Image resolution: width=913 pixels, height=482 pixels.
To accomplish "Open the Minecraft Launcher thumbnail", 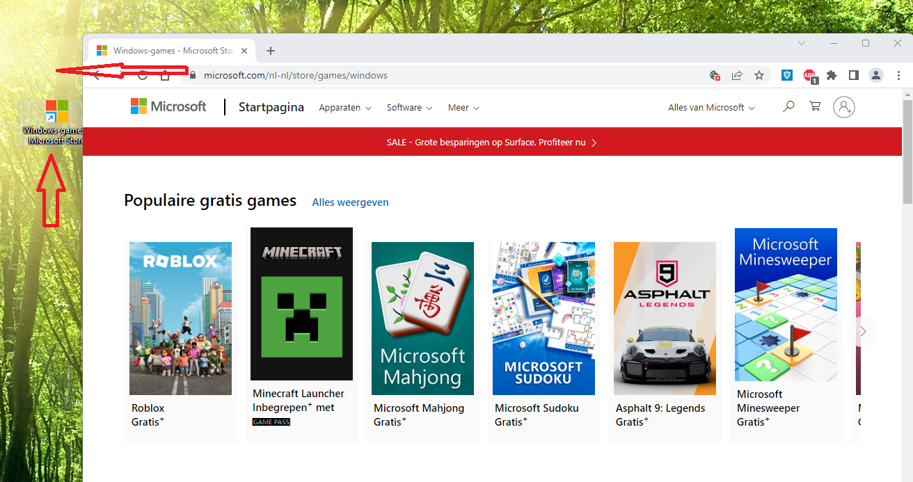I will 301,304.
